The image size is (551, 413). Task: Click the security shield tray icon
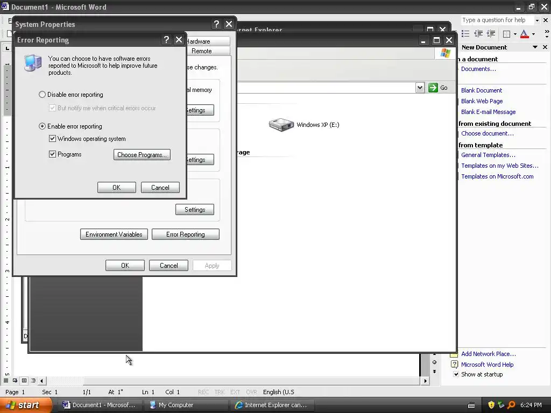[491, 405]
